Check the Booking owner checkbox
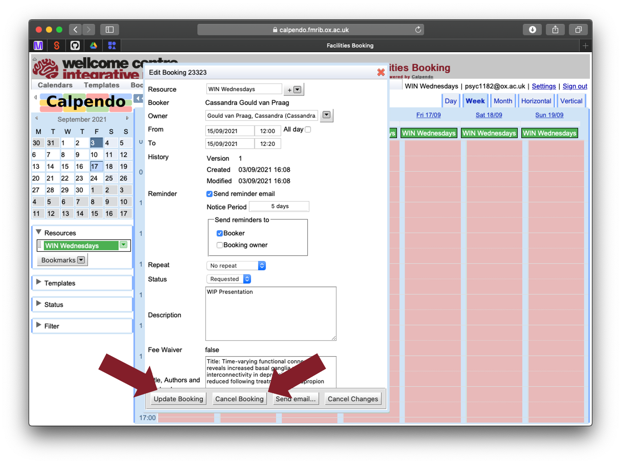The height and width of the screenshot is (464, 621). (219, 245)
